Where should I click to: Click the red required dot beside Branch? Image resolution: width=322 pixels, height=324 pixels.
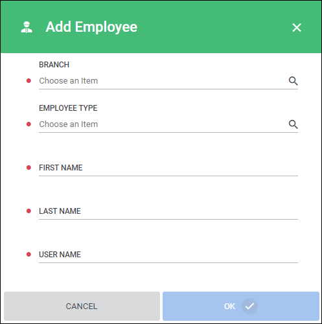29,81
